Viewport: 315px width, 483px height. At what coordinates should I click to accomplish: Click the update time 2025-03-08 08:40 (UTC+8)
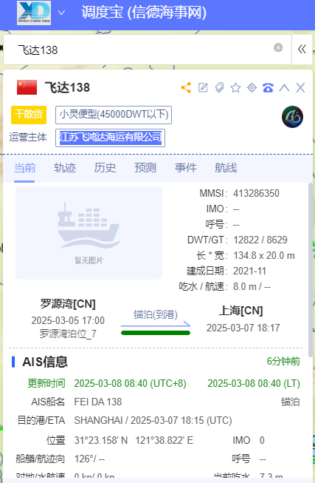[x=130, y=383]
